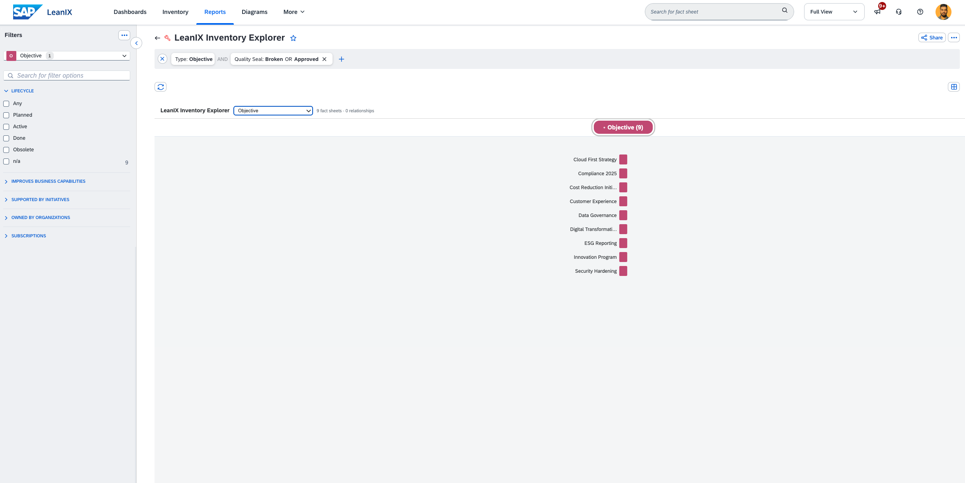Tick the Planned lifecycle checkbox

(x=6, y=115)
